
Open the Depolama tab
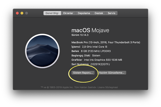point(84,13)
